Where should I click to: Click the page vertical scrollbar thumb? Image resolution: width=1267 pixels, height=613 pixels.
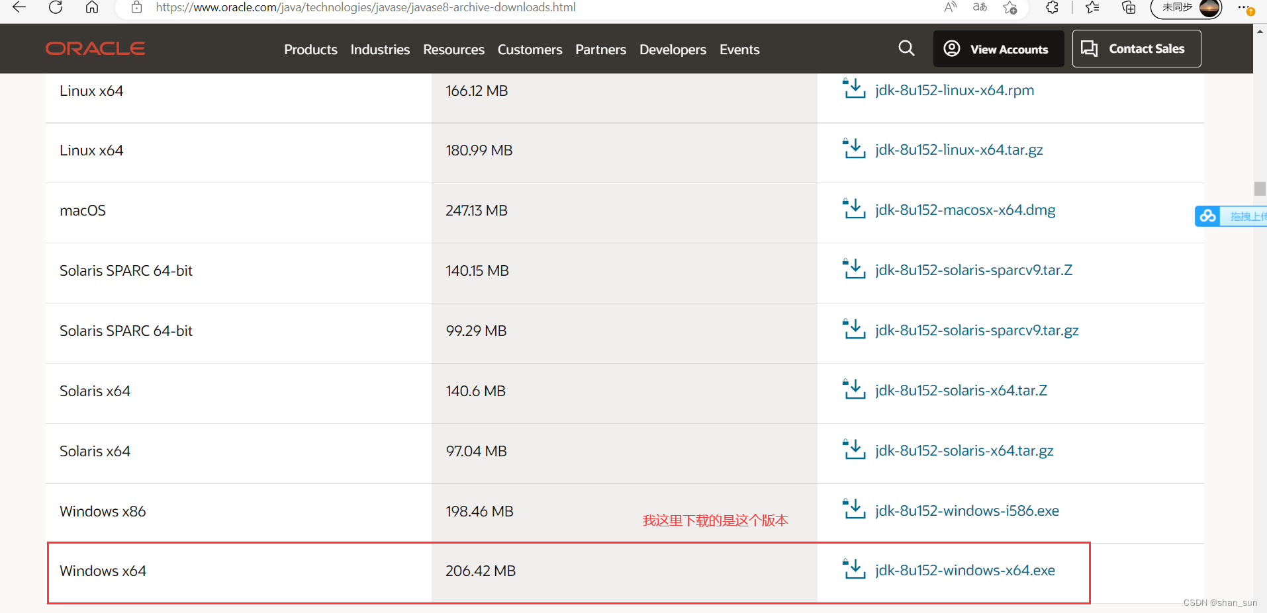click(x=1260, y=188)
